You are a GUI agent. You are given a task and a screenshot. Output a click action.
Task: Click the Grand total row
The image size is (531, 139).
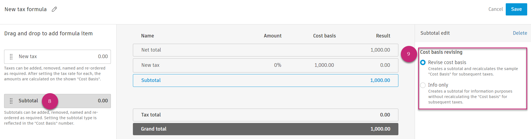(x=265, y=129)
